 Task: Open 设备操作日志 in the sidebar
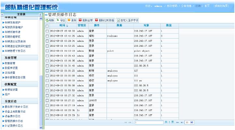(13, 116)
